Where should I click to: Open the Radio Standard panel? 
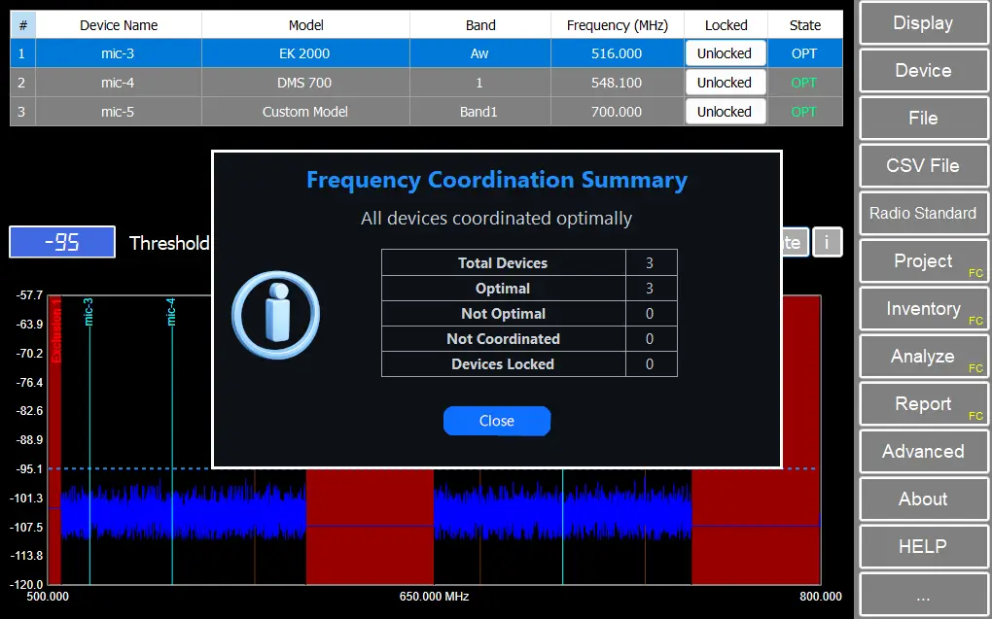pyautogui.click(x=922, y=214)
